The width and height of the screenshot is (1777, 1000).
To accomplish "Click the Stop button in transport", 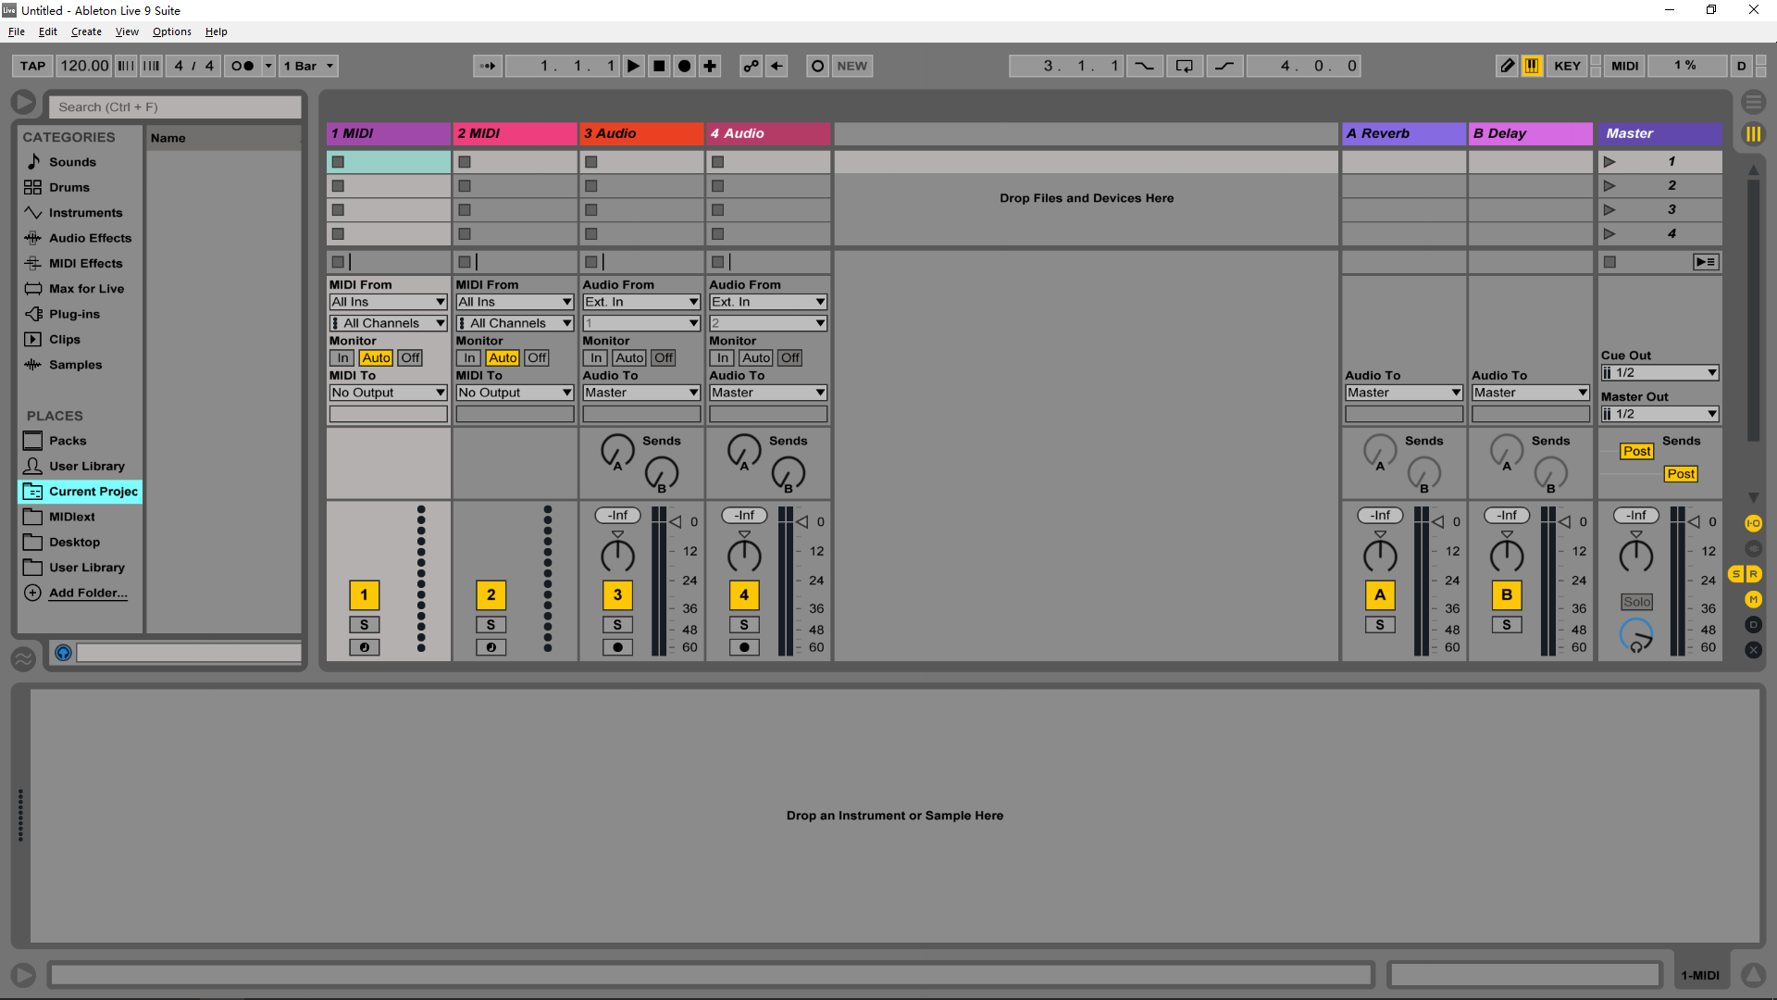I will pyautogui.click(x=659, y=66).
